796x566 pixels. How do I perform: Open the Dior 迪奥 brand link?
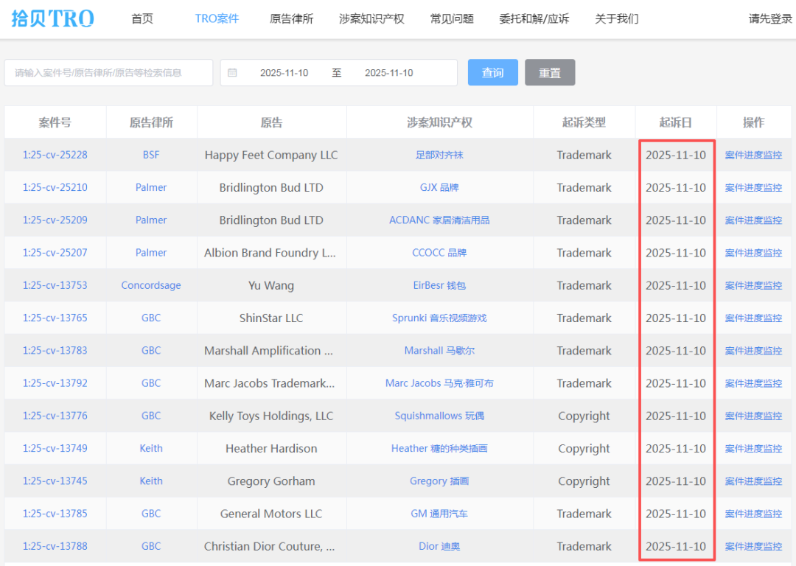point(439,546)
